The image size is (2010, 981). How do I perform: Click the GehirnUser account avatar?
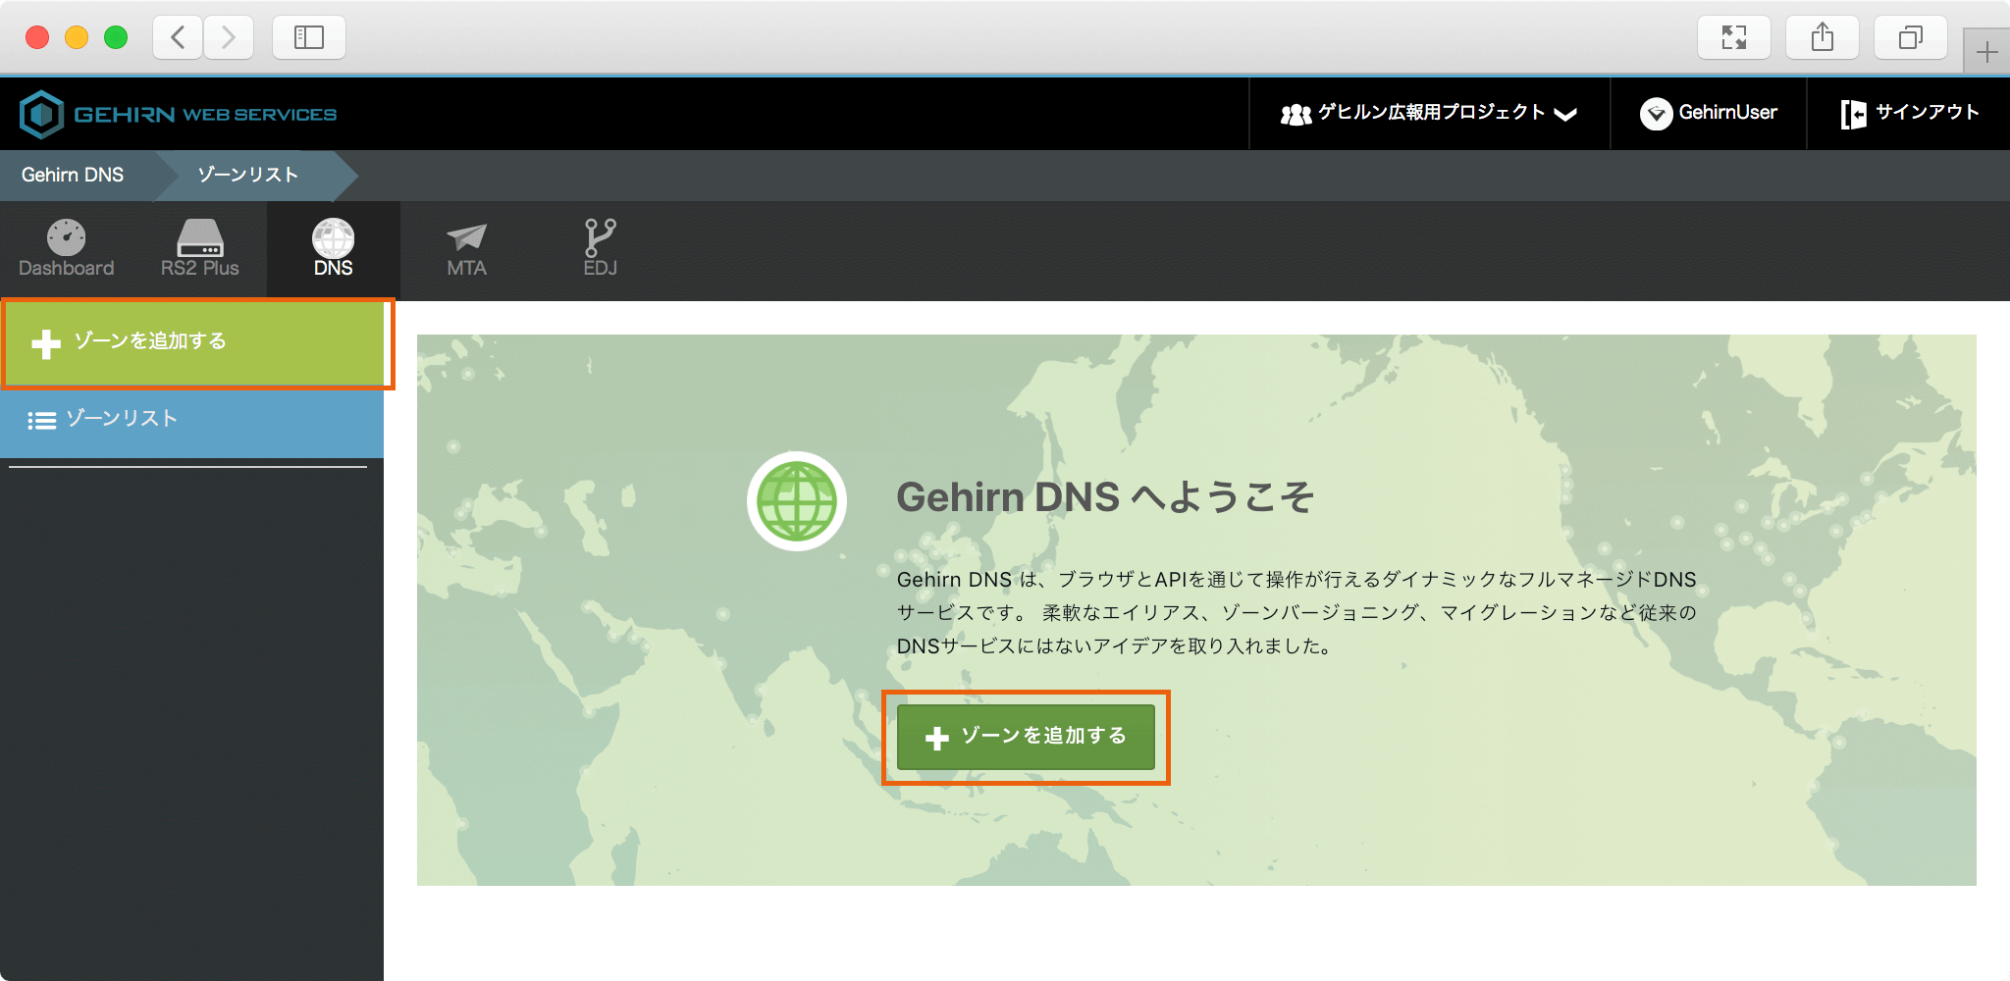[x=1656, y=114]
